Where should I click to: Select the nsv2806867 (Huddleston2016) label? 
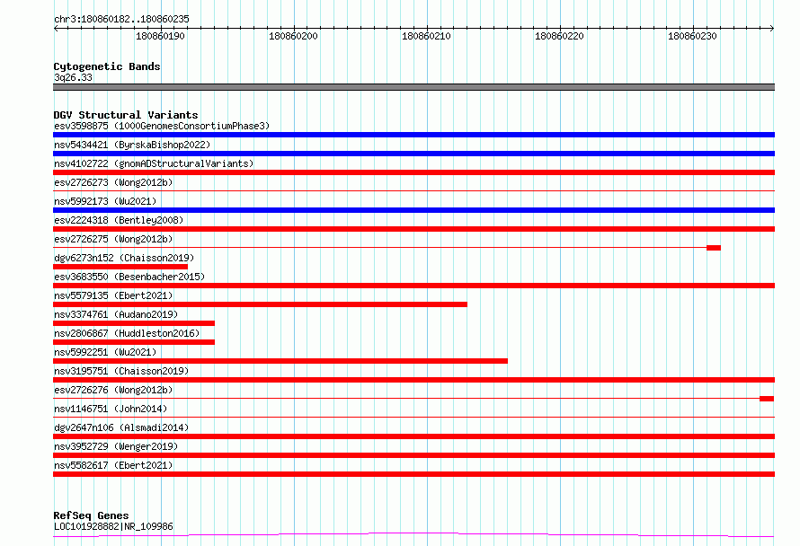[127, 333]
